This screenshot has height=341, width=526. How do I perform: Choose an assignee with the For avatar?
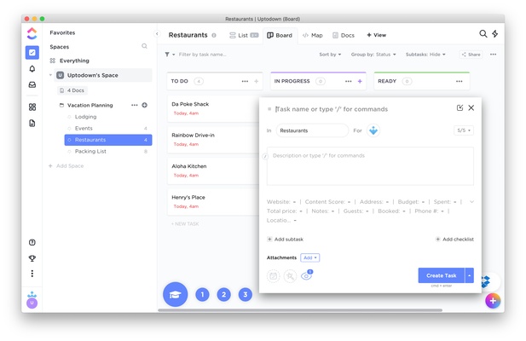[x=373, y=130]
